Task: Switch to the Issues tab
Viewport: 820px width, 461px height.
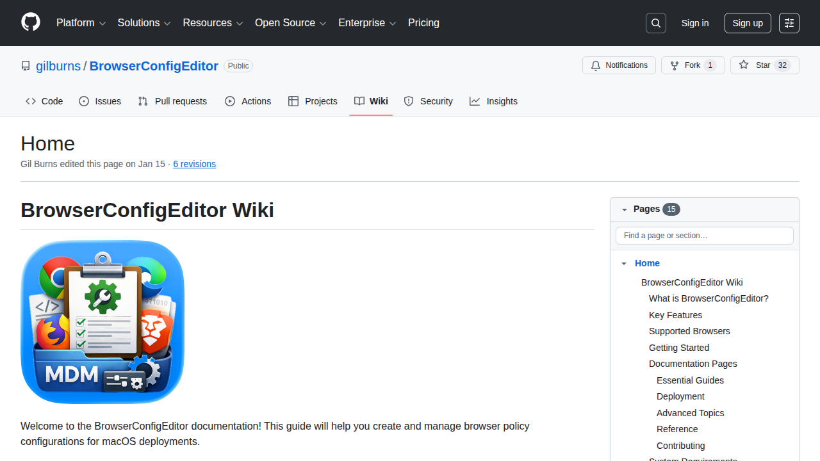Action: click(100, 101)
